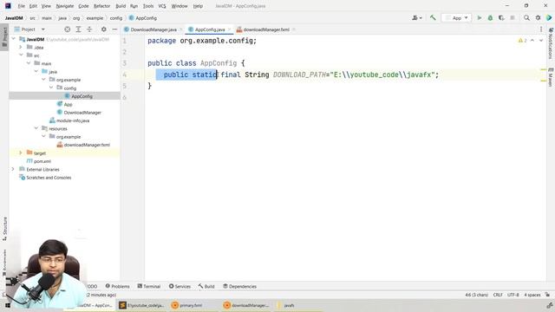
Task: Expand External Libraries node
Action: pos(14,169)
